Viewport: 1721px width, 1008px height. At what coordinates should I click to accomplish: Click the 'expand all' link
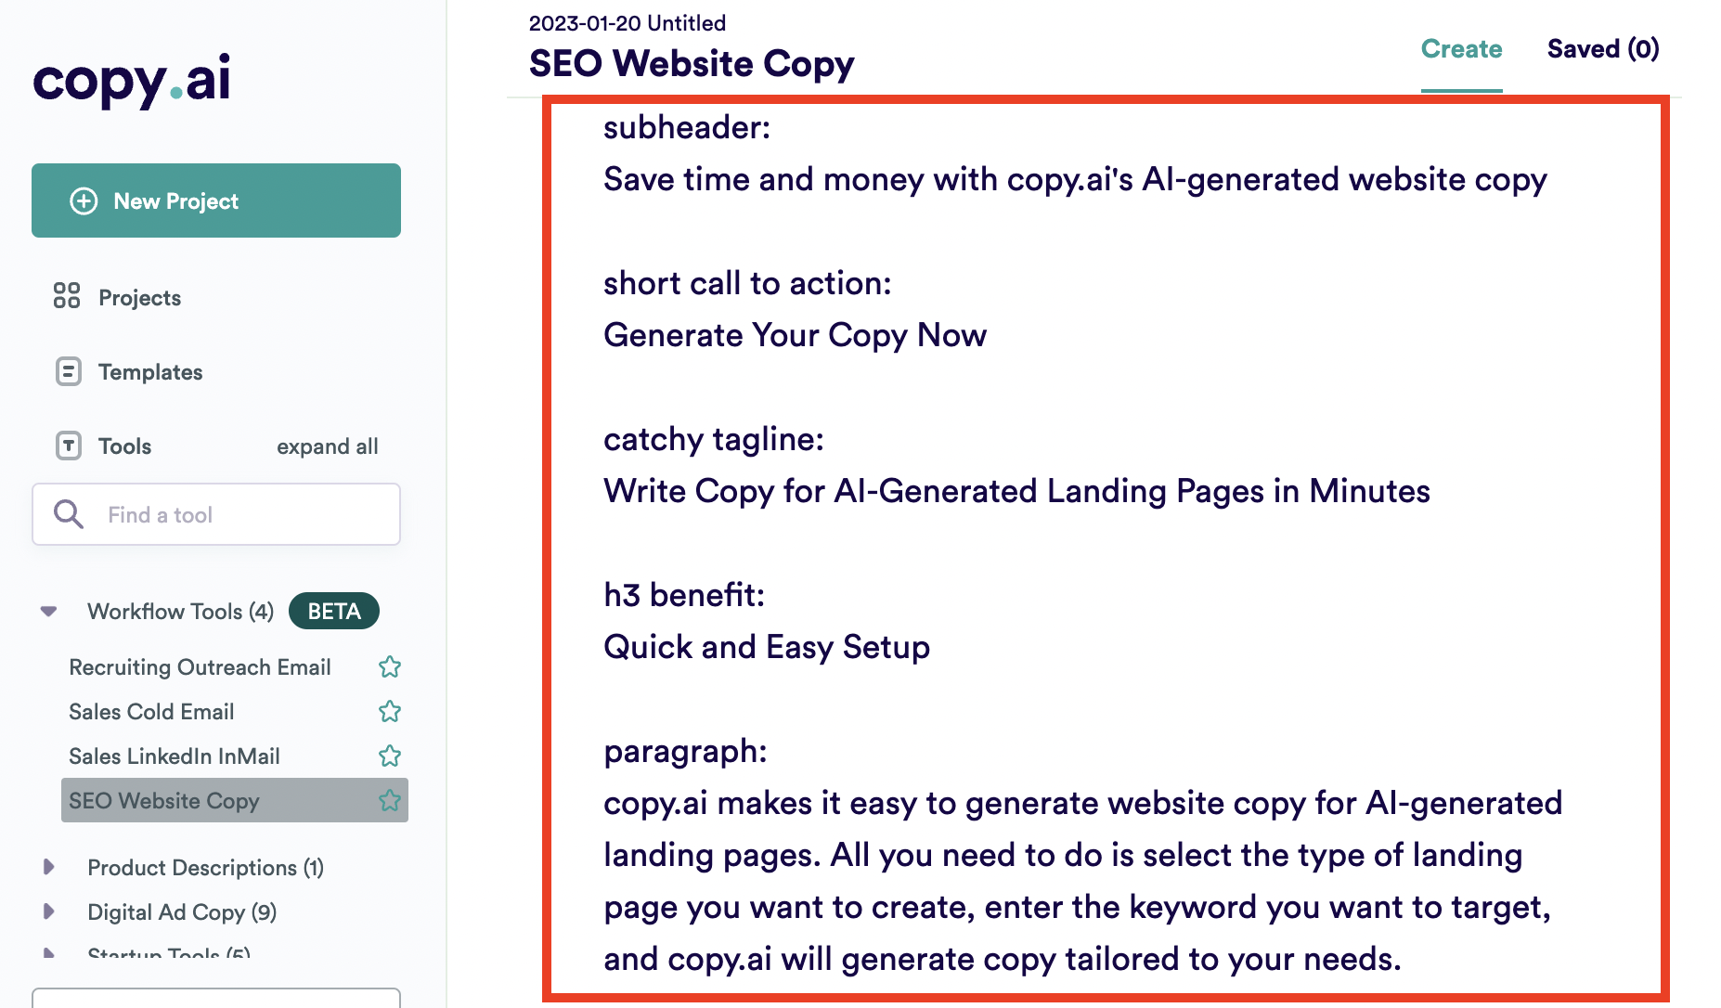point(327,446)
